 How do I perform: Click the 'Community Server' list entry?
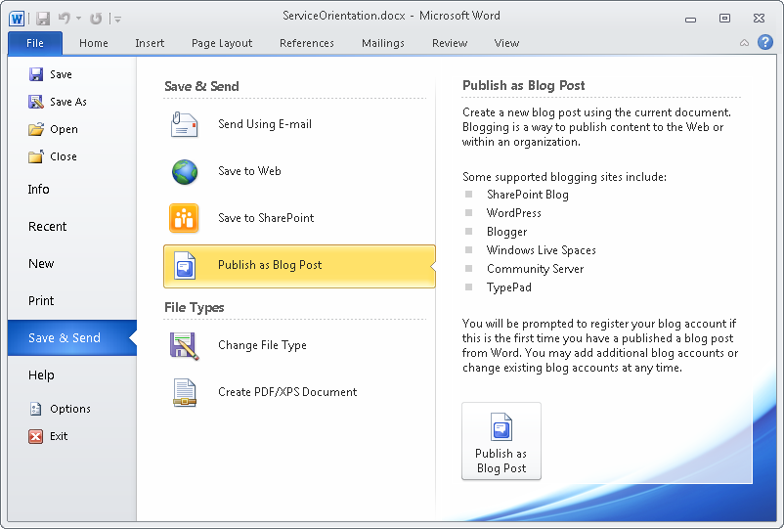click(536, 269)
